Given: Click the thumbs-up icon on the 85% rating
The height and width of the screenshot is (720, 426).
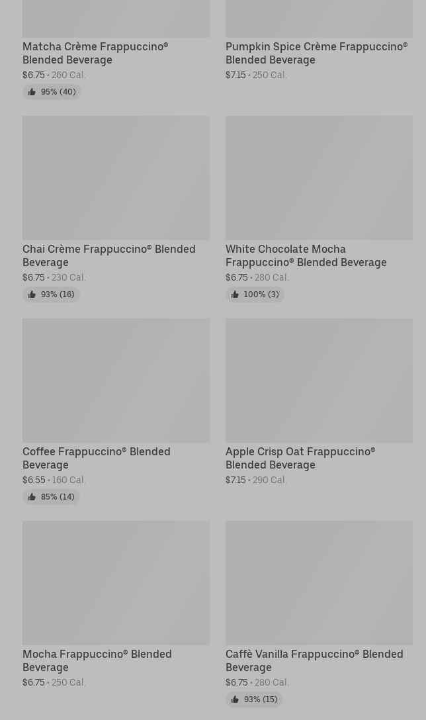Looking at the screenshot, I should click(32, 497).
